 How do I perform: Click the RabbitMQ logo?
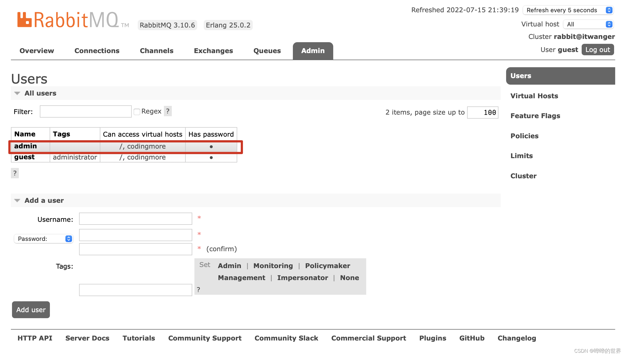point(68,20)
